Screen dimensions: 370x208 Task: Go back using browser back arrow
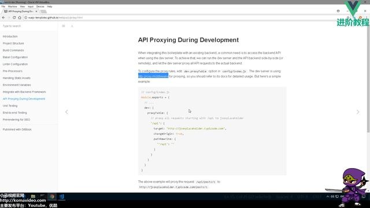coord(3,17)
